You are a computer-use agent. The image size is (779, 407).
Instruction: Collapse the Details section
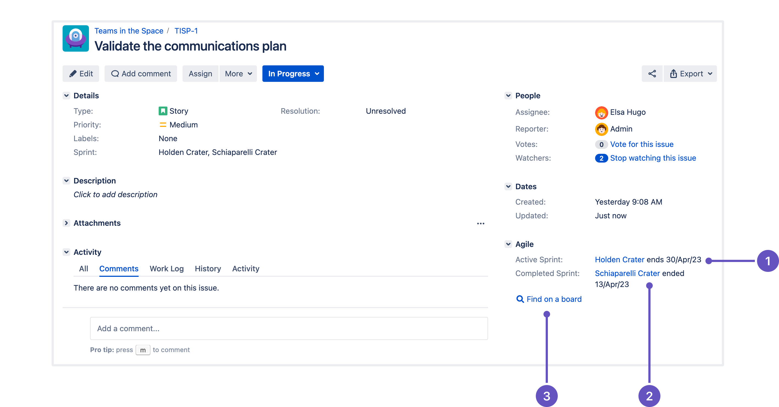tap(66, 96)
